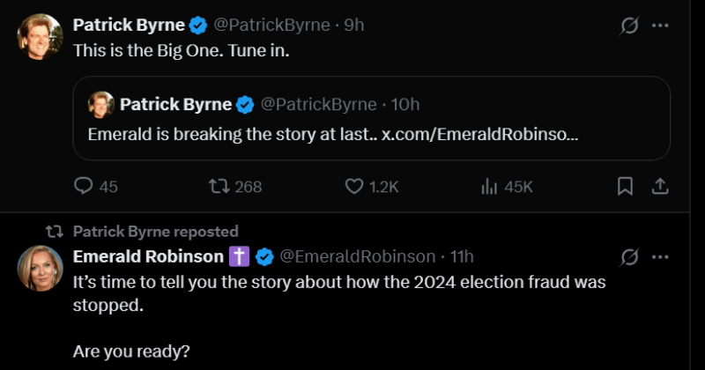Click Grok icon on Patrick Byrne's post
705x370 pixels.
(629, 26)
